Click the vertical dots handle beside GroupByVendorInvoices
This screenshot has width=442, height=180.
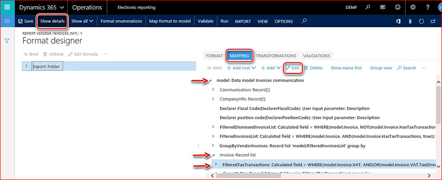pyautogui.click(x=198, y=145)
